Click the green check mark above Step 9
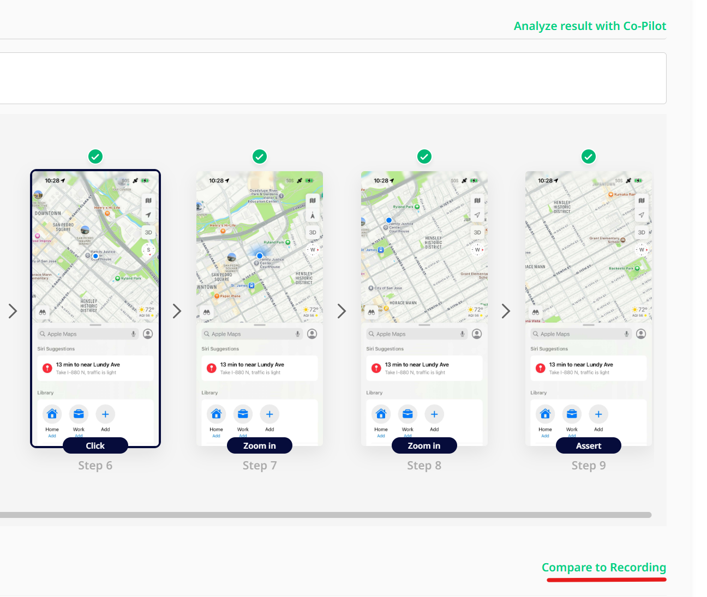This screenshot has height=597, width=707. click(x=589, y=157)
